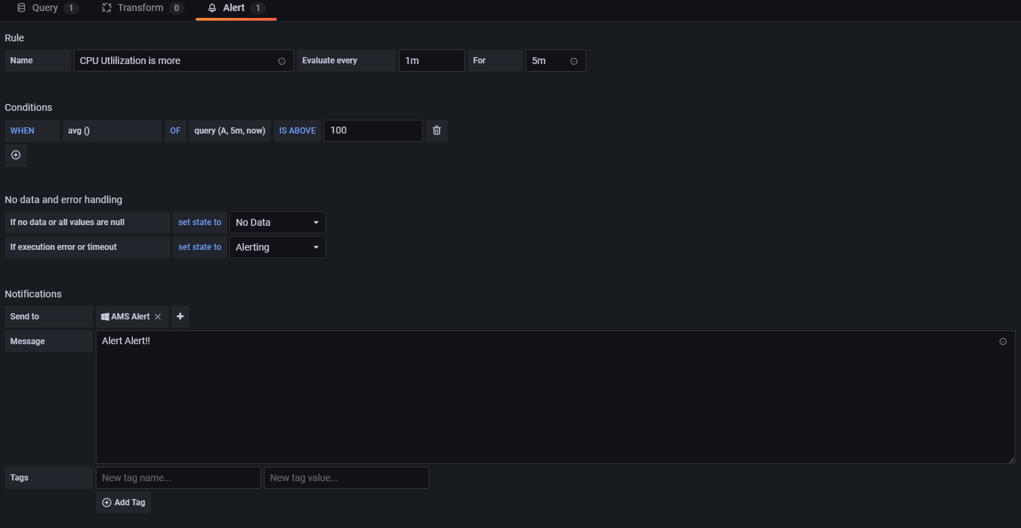This screenshot has height=528, width=1021.
Task: Click the New tag value field
Action: point(347,478)
